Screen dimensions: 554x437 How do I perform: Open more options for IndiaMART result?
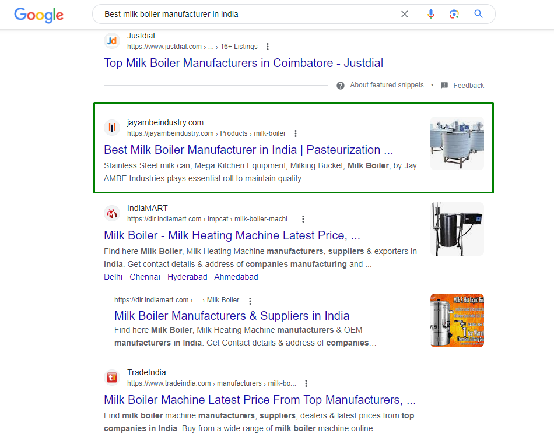[x=303, y=219]
